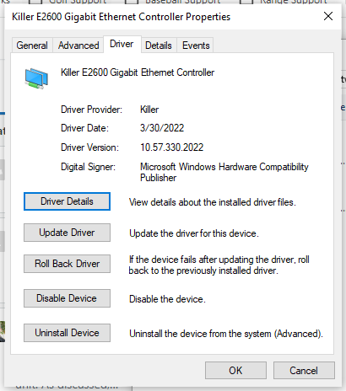Click the Killer E2600 device name label
The width and height of the screenshot is (346, 391).
pos(138,72)
